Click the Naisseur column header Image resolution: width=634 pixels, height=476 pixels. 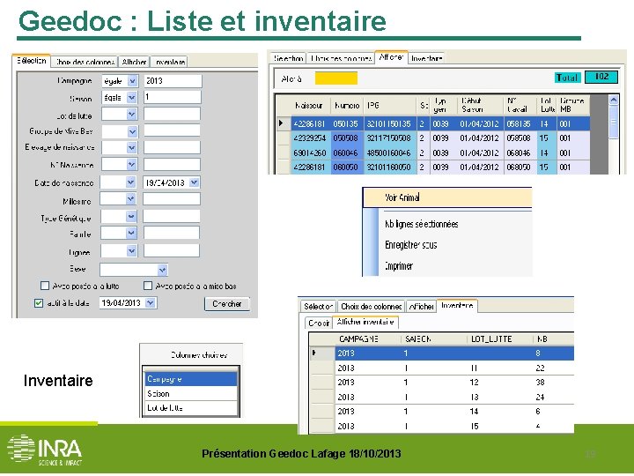pos(311,105)
